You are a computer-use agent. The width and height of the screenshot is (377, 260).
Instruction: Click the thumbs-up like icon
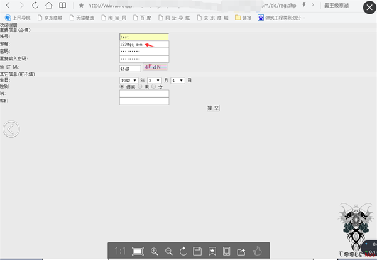(x=256, y=251)
